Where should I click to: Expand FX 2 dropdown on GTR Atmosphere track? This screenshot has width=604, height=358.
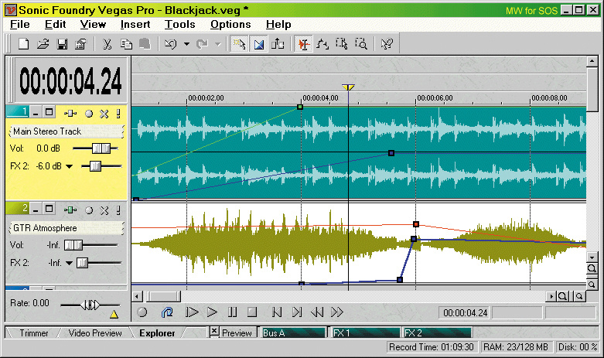tap(69, 263)
